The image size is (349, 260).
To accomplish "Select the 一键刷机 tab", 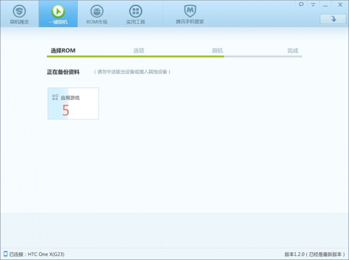I will point(58,14).
